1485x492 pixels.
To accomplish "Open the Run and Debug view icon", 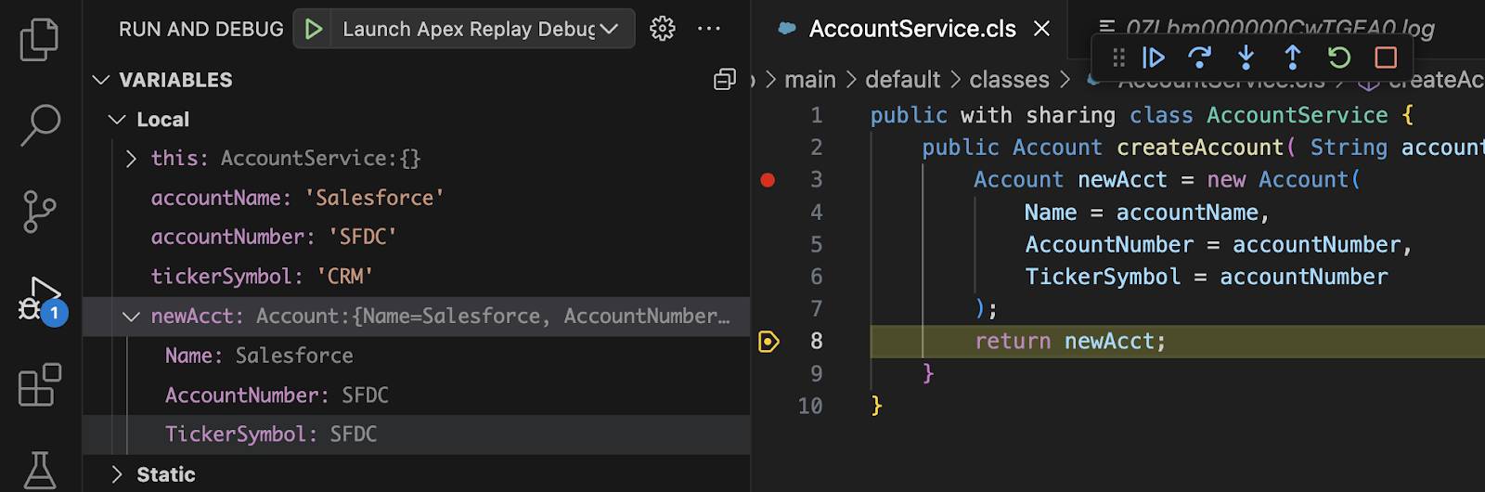I will (x=41, y=300).
